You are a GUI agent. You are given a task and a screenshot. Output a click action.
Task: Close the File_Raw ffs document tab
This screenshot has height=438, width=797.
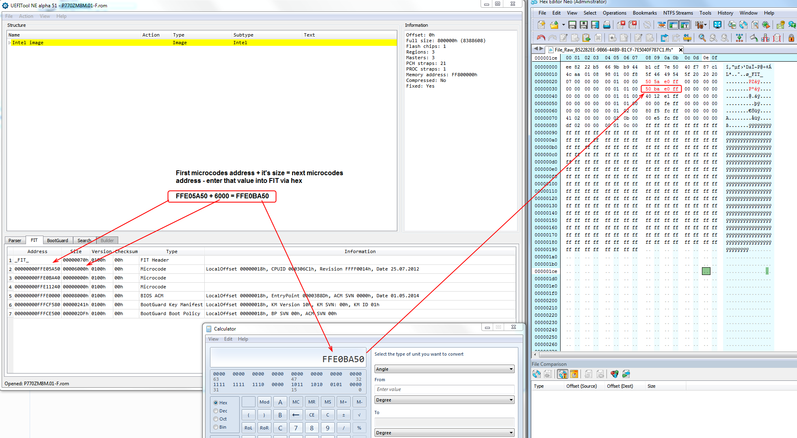coord(680,50)
